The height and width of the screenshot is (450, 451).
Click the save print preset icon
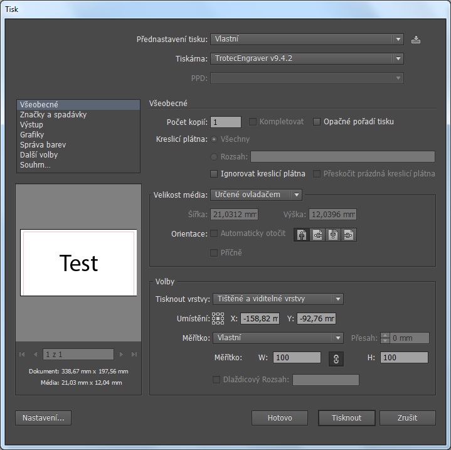(415, 40)
